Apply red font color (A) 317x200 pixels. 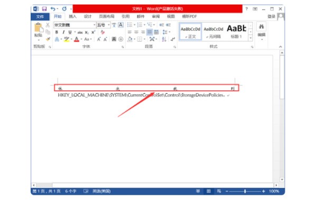[x=77, y=39]
